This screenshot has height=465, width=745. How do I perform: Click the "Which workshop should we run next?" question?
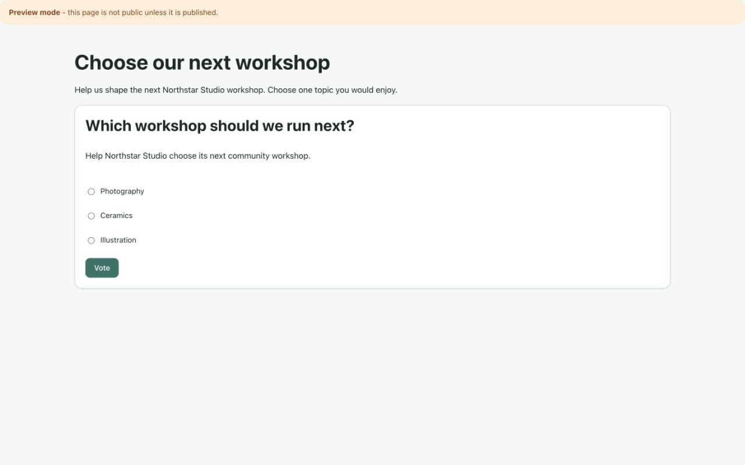[220, 126]
